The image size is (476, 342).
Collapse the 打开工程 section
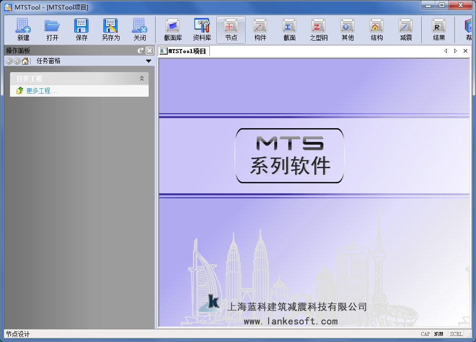pyautogui.click(x=142, y=78)
